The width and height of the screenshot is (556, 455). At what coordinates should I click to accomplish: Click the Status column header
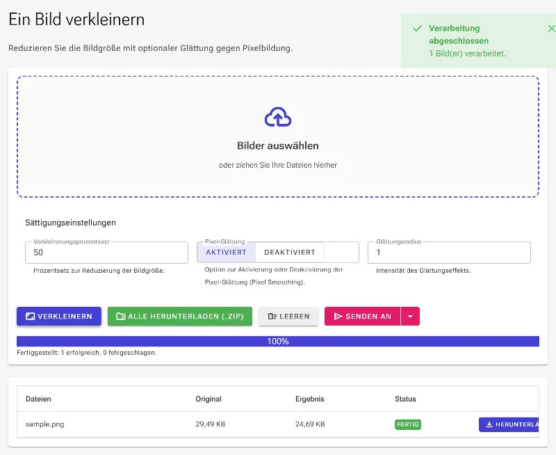405,399
